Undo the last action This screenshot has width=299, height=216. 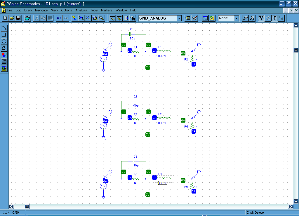point(59,18)
